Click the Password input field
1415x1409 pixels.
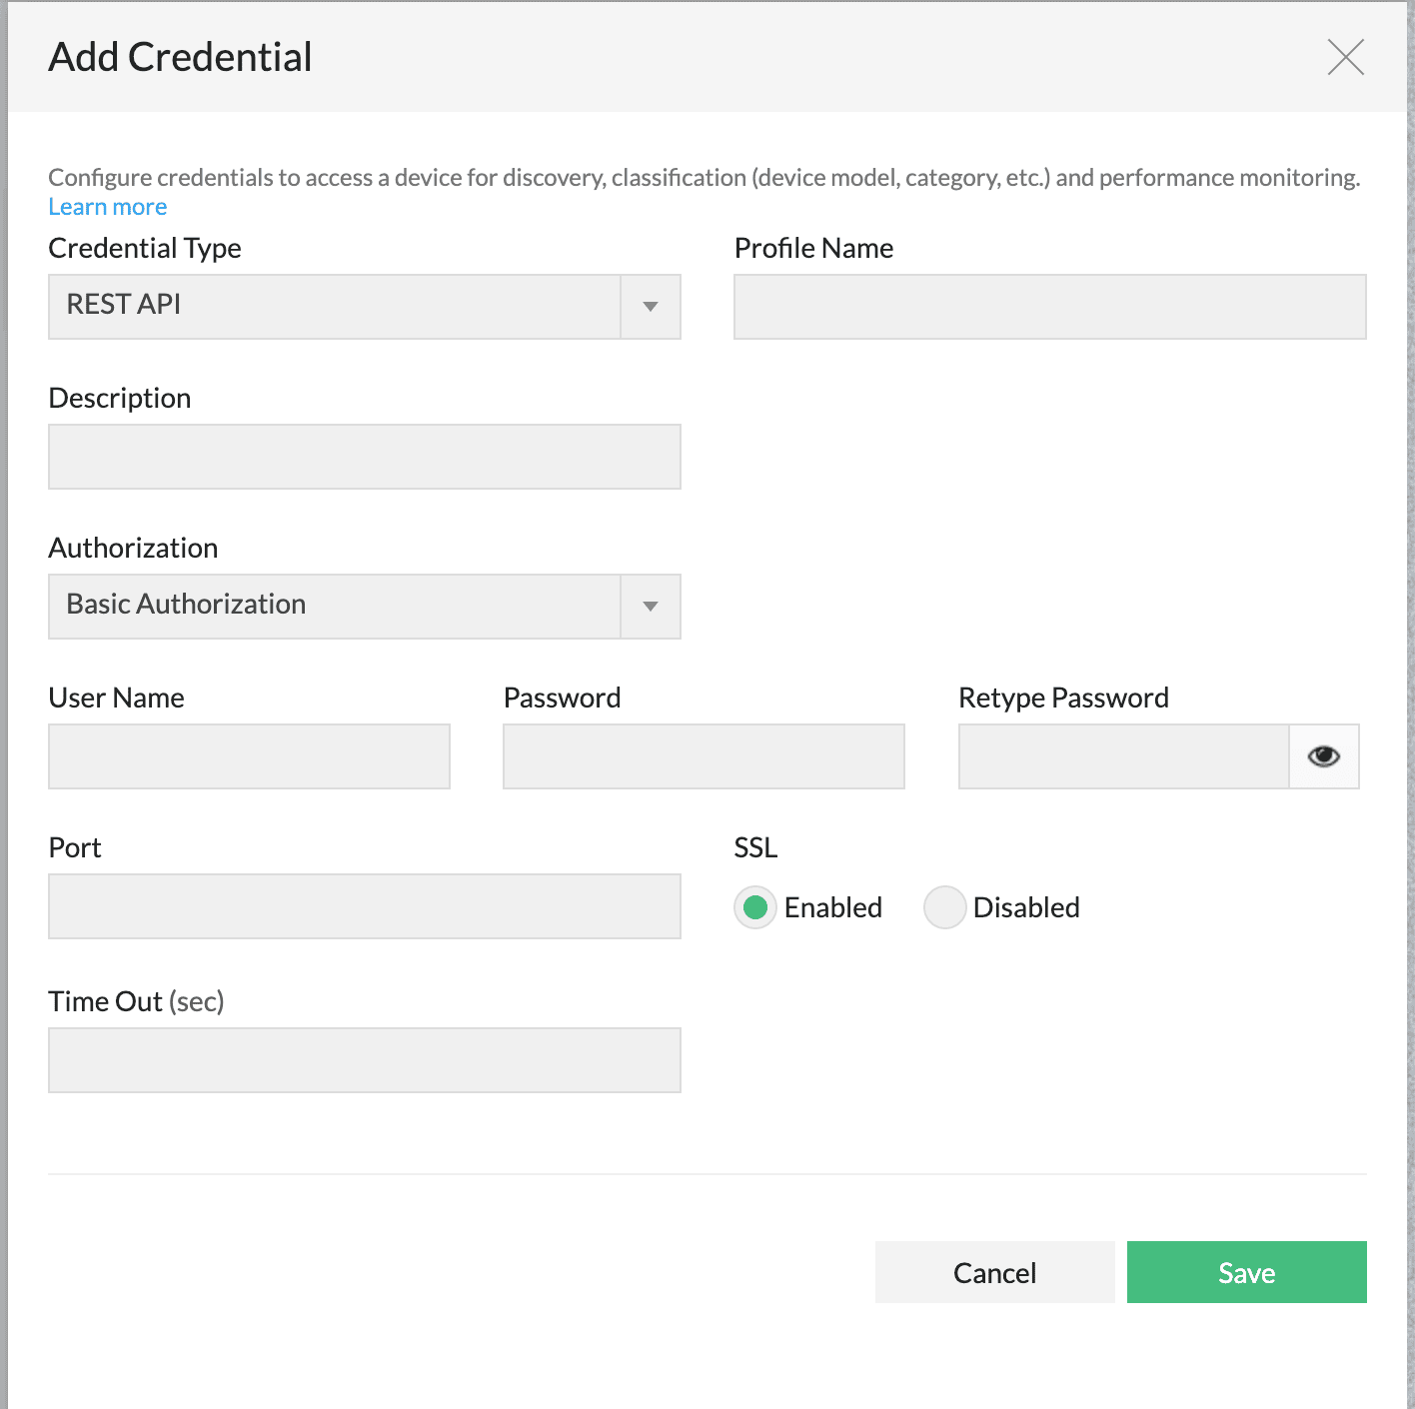point(703,756)
